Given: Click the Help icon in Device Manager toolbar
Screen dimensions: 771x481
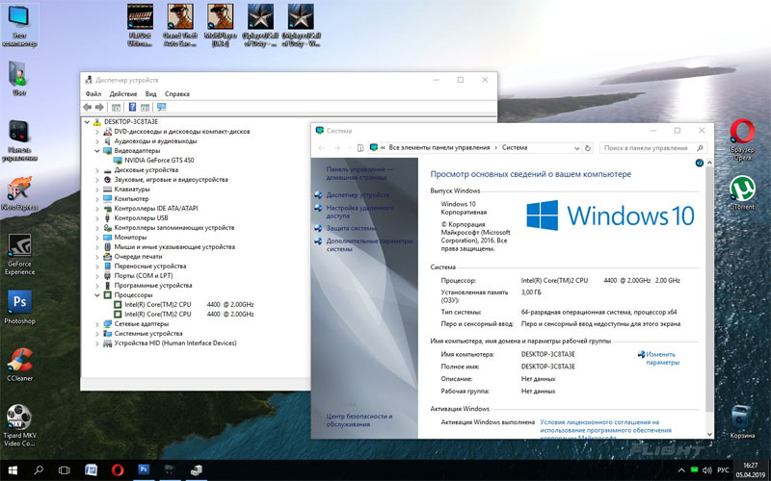Looking at the screenshot, I should [x=132, y=107].
